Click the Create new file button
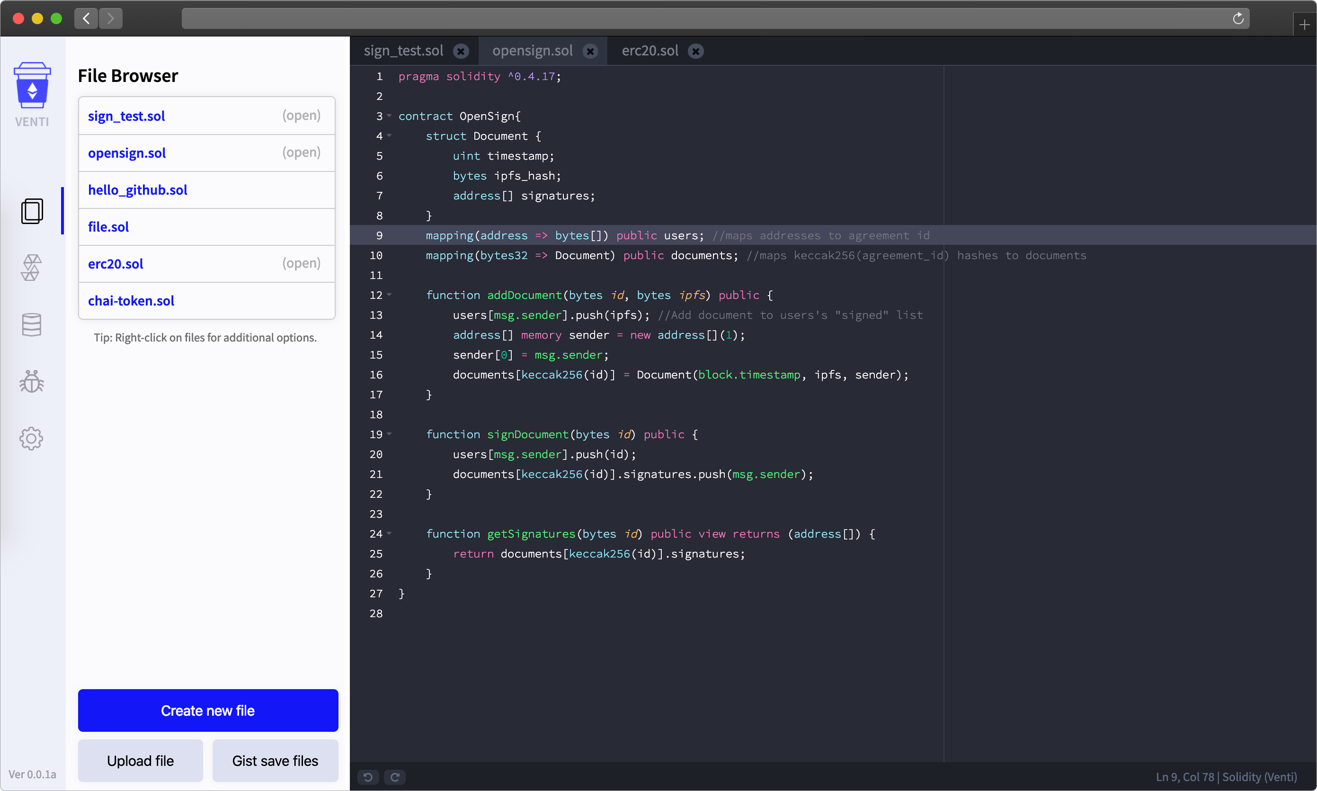 click(x=208, y=710)
